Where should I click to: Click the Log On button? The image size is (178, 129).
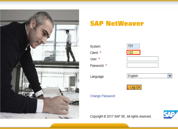(x=134, y=87)
